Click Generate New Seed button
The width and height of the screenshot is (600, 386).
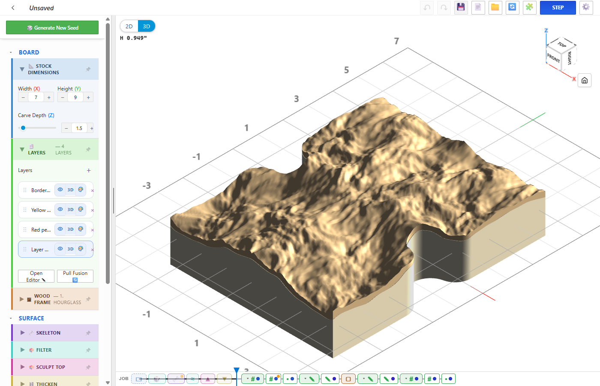click(x=52, y=27)
